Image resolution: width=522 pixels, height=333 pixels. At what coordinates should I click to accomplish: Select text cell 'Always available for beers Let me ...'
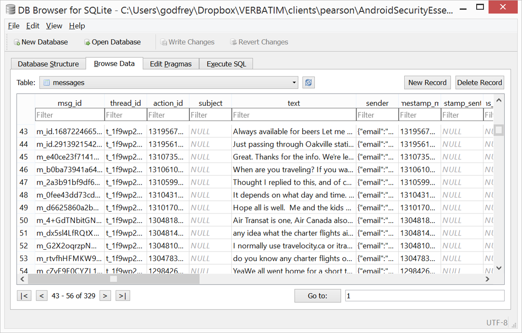(294, 131)
